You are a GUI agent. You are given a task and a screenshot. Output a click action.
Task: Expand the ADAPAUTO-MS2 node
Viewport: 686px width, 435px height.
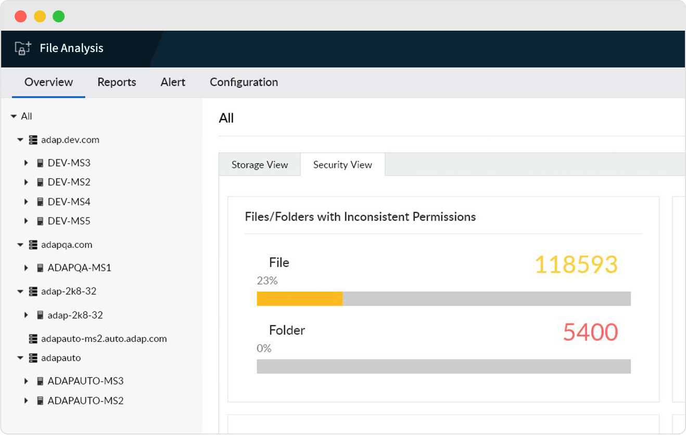[27, 401]
